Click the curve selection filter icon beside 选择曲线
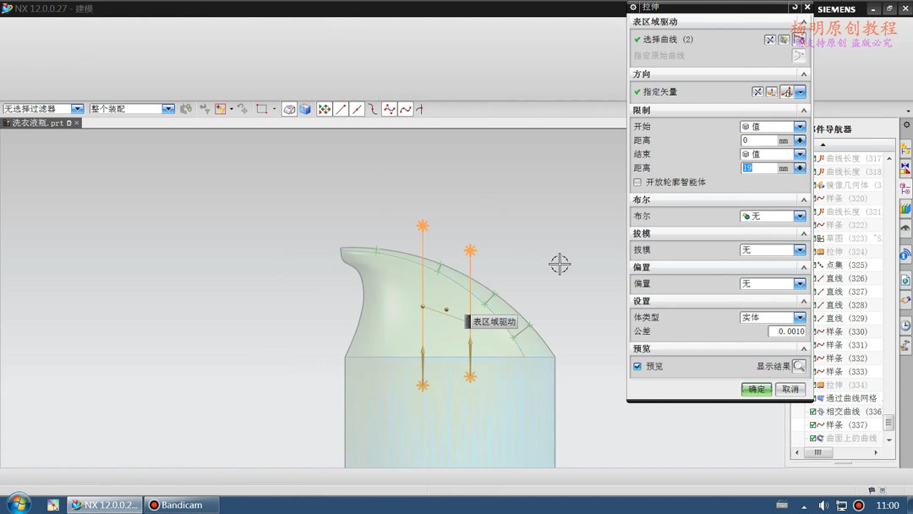Image resolution: width=913 pixels, height=514 pixels. pos(784,40)
